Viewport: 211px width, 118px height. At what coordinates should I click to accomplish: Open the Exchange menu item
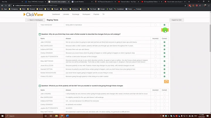coord(76,14)
